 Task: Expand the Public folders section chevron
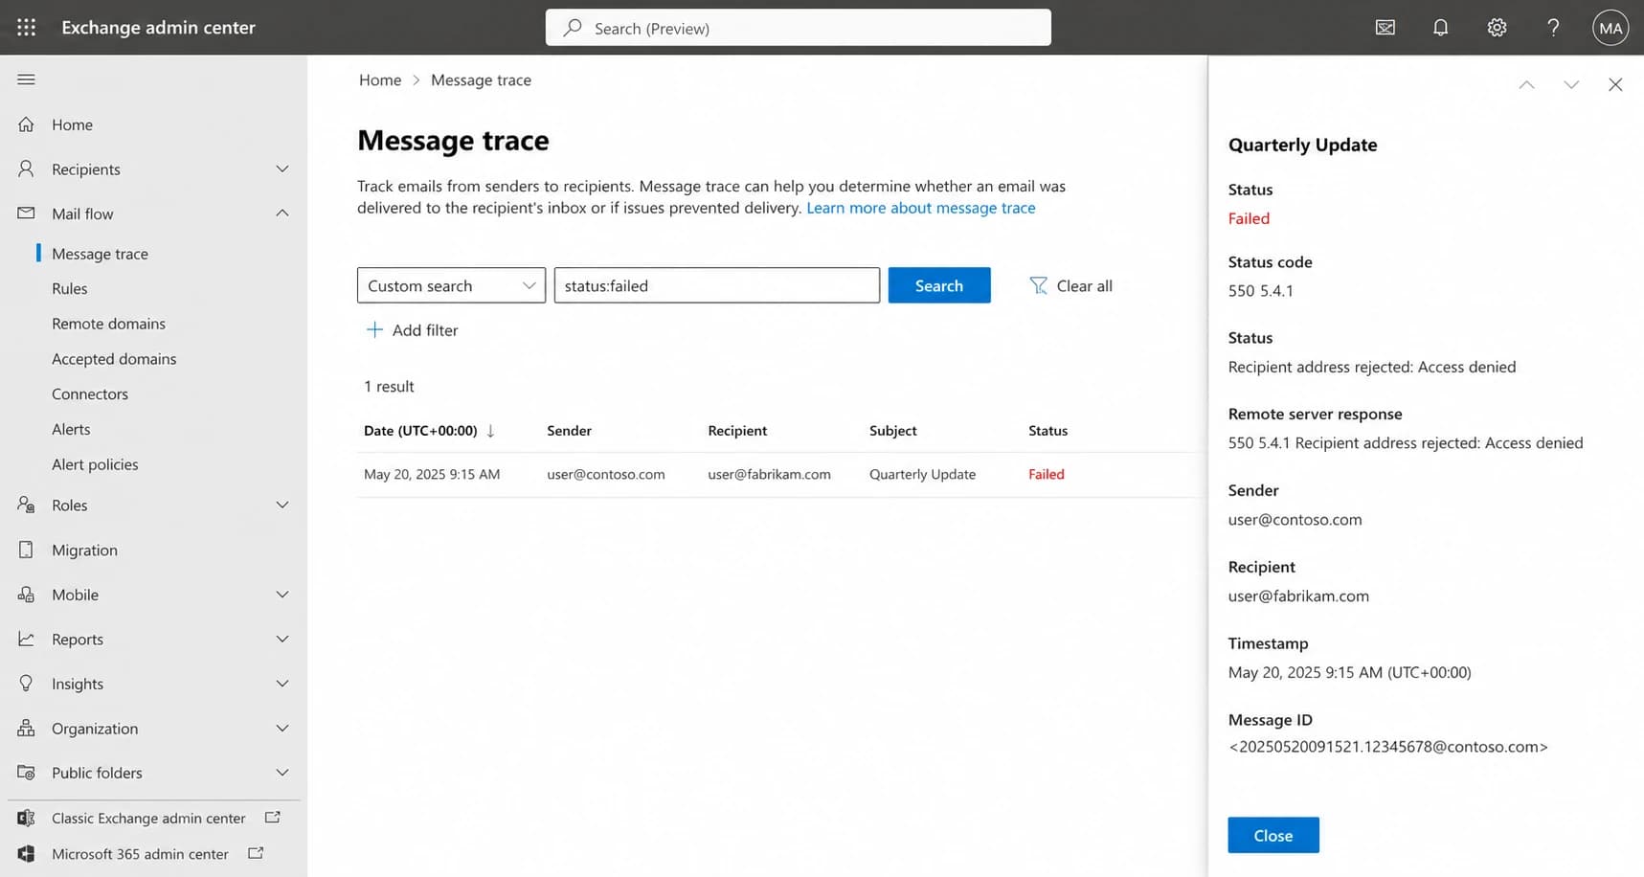(x=282, y=773)
